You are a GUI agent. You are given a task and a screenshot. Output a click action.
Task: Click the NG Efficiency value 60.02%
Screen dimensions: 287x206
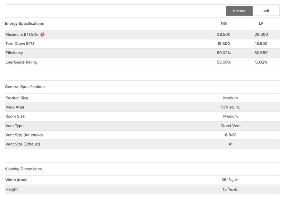coord(224,53)
